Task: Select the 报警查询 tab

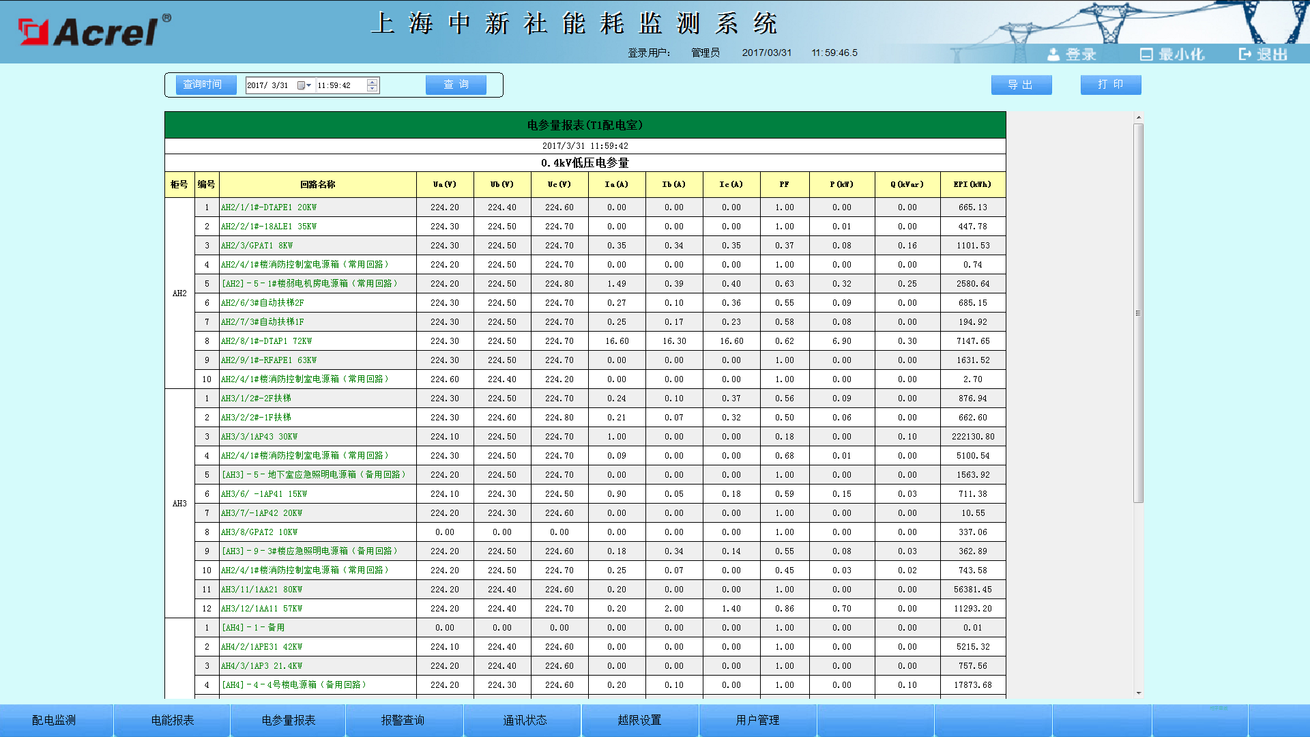Action: pyautogui.click(x=403, y=720)
